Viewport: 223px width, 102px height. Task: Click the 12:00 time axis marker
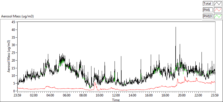tap(116, 95)
